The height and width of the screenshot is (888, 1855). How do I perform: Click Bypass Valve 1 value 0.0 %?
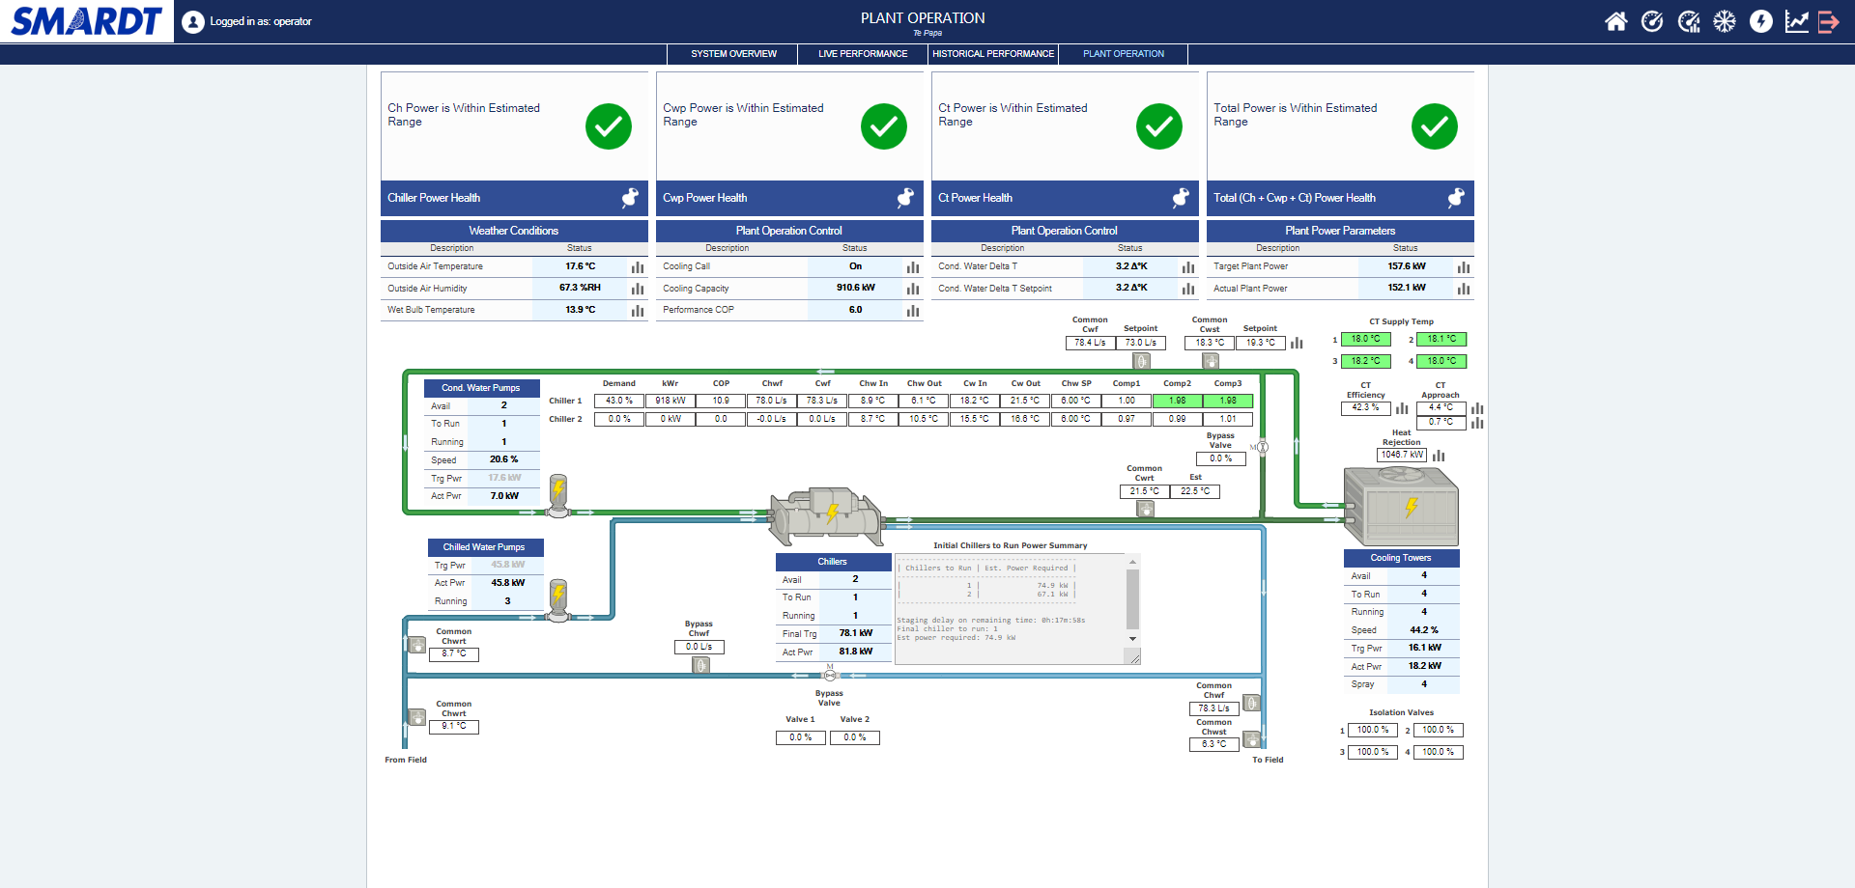coord(801,737)
